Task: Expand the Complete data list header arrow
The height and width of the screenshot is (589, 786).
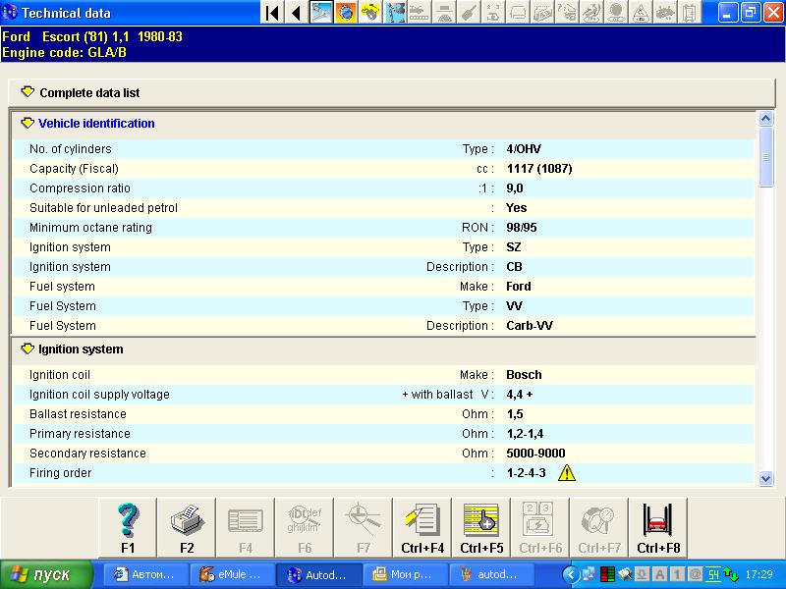Action: [28, 92]
